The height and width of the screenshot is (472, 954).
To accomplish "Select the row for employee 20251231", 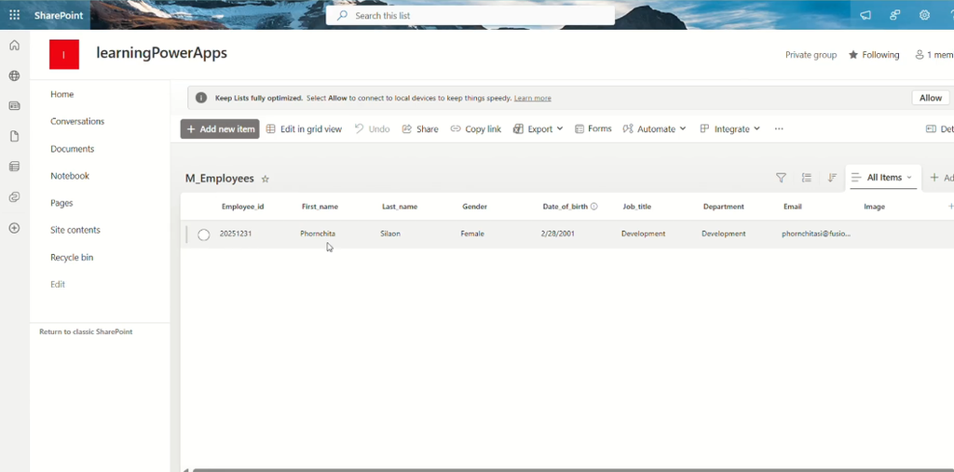I will click(x=204, y=235).
